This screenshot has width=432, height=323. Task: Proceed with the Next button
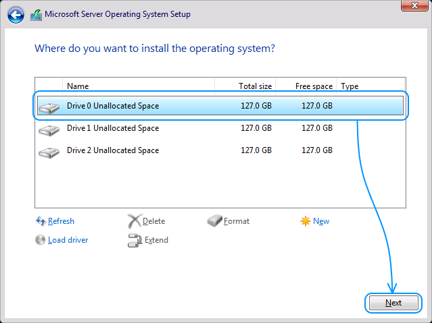tap(393, 303)
